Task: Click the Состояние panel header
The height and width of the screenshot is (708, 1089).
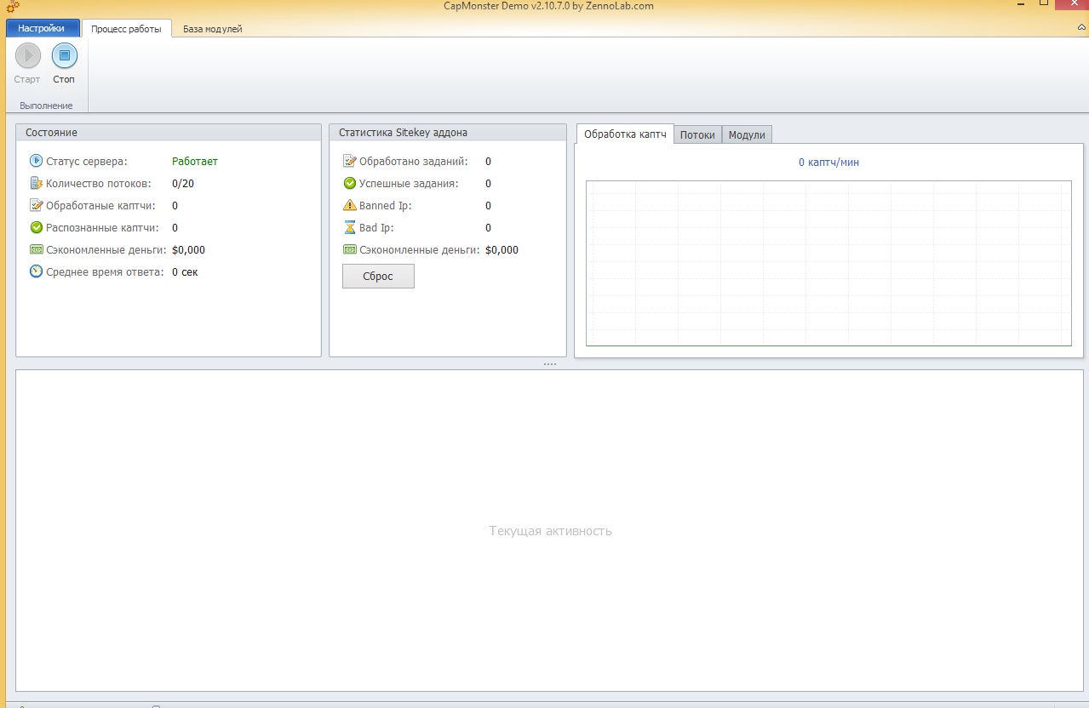Action: [169, 133]
